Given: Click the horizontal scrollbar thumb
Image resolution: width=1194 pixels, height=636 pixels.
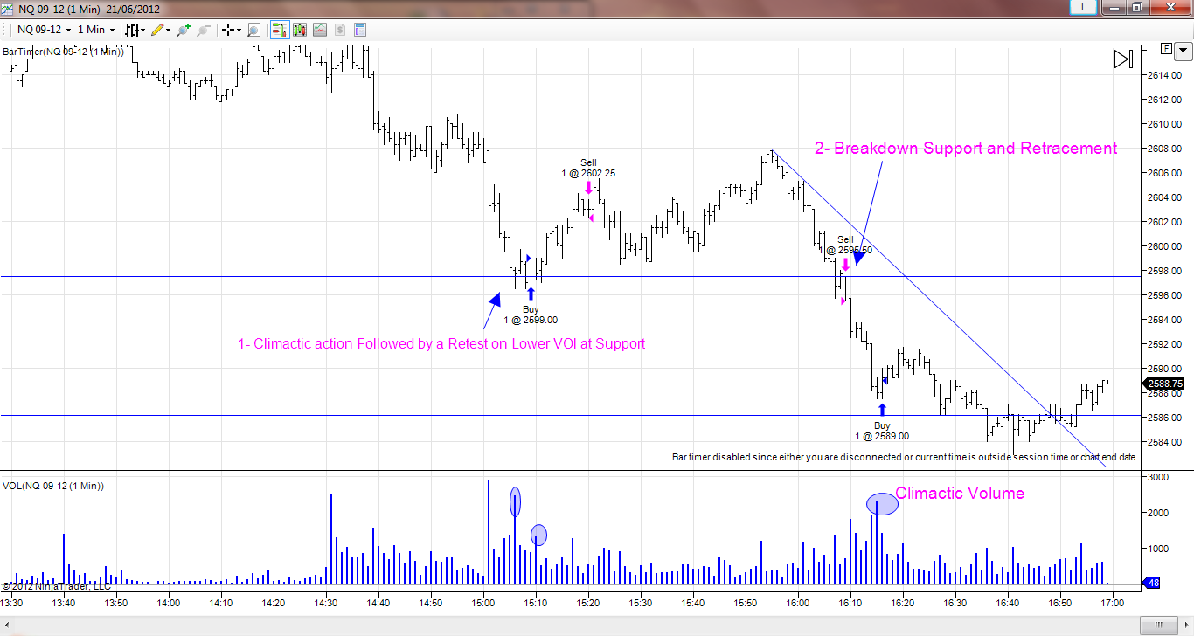Looking at the screenshot, I should pyautogui.click(x=1158, y=626).
